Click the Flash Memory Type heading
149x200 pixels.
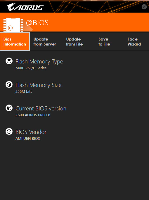(39, 62)
